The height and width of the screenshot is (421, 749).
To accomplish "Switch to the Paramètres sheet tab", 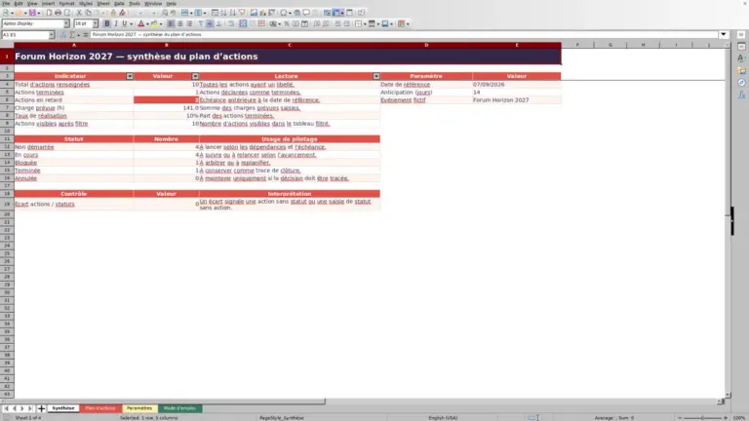I will pos(139,408).
